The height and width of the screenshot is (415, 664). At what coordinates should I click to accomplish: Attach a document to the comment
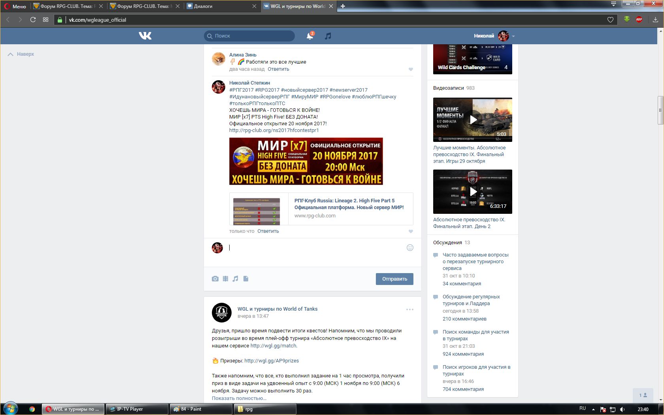(246, 279)
